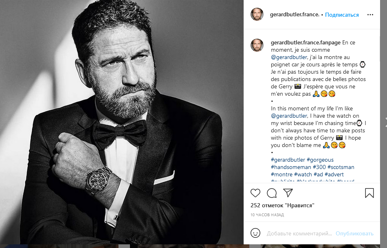This screenshot has width=387, height=248.
Task: Click the avatar beside the caption
Action: pos(257,45)
